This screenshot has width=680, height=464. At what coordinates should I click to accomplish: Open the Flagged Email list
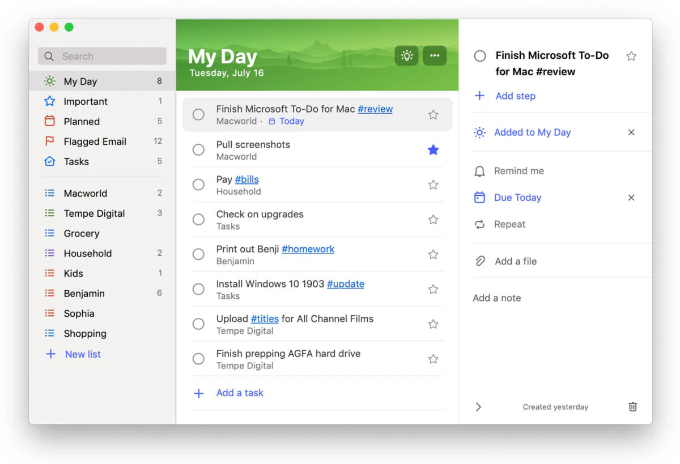click(x=103, y=141)
